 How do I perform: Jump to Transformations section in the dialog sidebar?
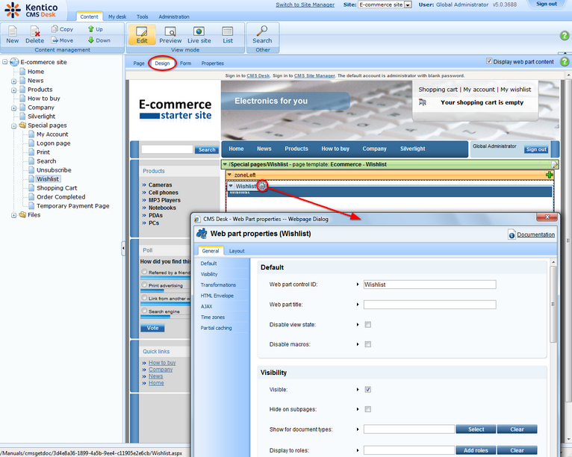tap(218, 285)
